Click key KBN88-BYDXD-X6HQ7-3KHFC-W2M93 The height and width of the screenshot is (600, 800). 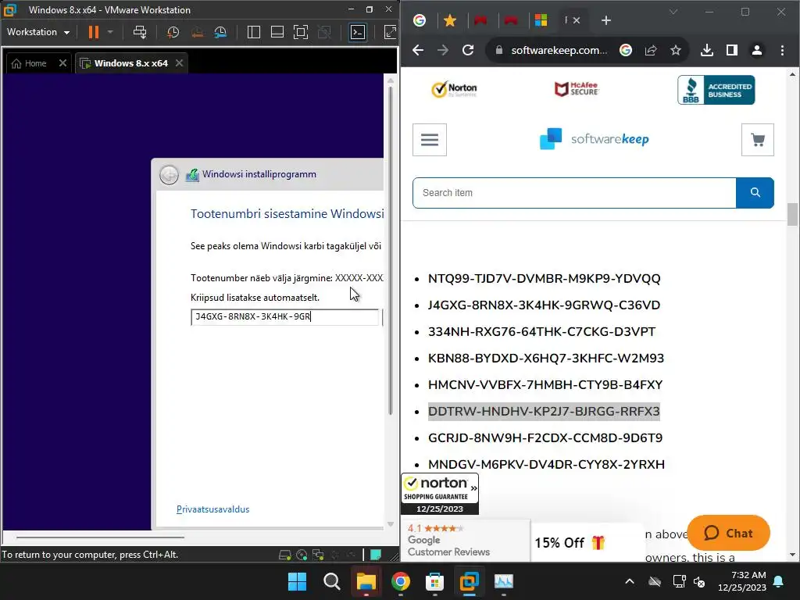tap(546, 358)
